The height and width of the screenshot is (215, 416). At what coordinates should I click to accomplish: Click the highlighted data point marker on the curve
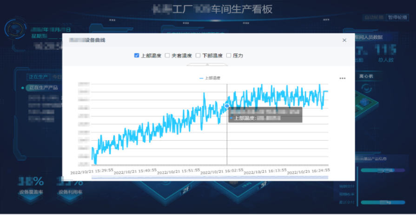coord(227,106)
